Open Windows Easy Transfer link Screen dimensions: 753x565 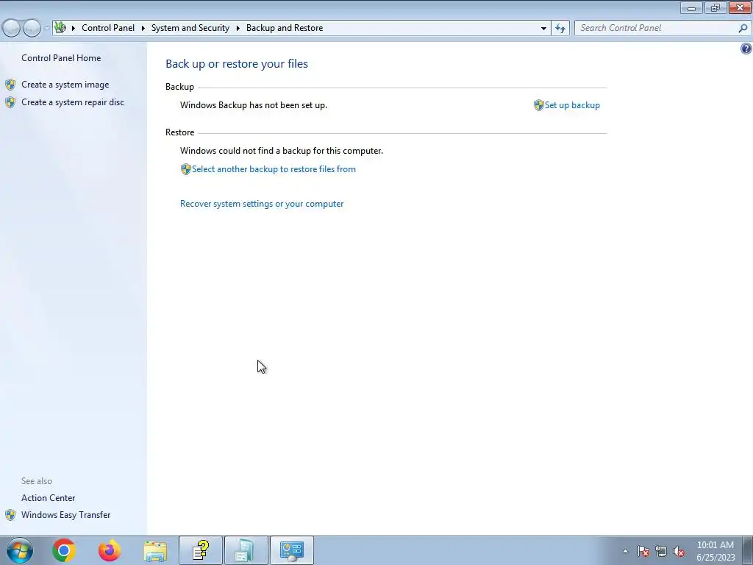(65, 515)
